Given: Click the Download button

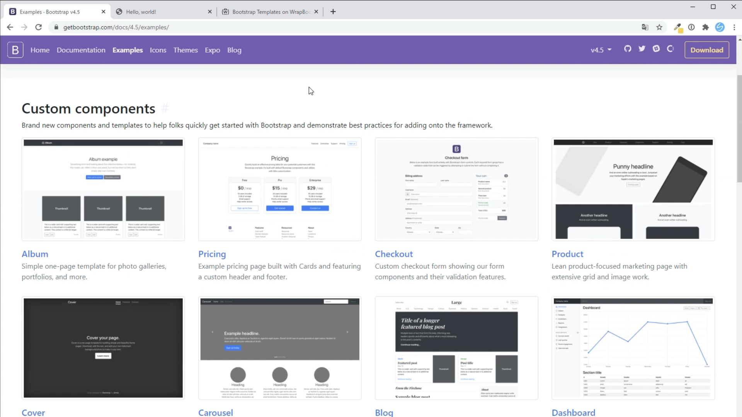Looking at the screenshot, I should point(707,50).
